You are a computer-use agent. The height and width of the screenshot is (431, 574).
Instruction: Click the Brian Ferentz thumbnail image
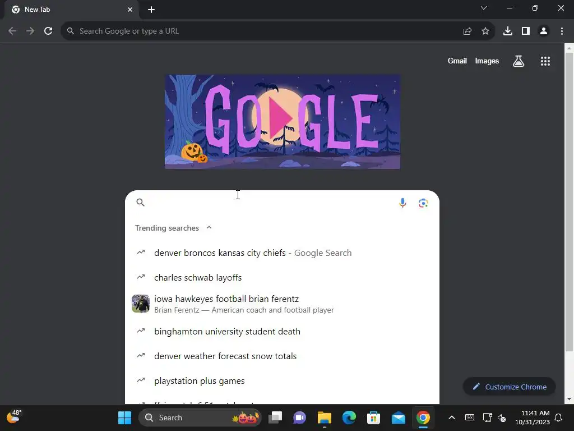[x=141, y=304]
